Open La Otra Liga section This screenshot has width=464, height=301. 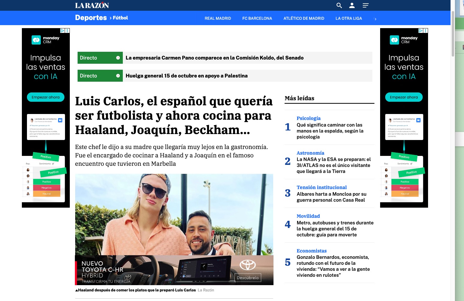(x=349, y=19)
